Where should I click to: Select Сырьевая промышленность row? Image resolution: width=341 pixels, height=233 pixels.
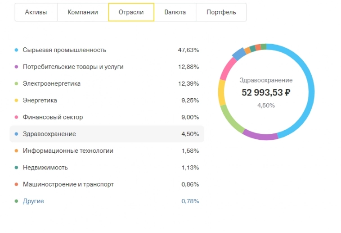(107, 50)
